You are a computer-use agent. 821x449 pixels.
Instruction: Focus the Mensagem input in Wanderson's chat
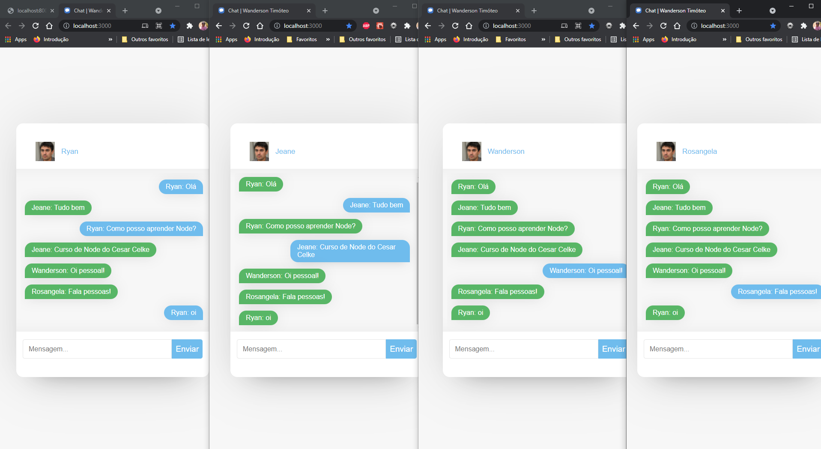523,349
